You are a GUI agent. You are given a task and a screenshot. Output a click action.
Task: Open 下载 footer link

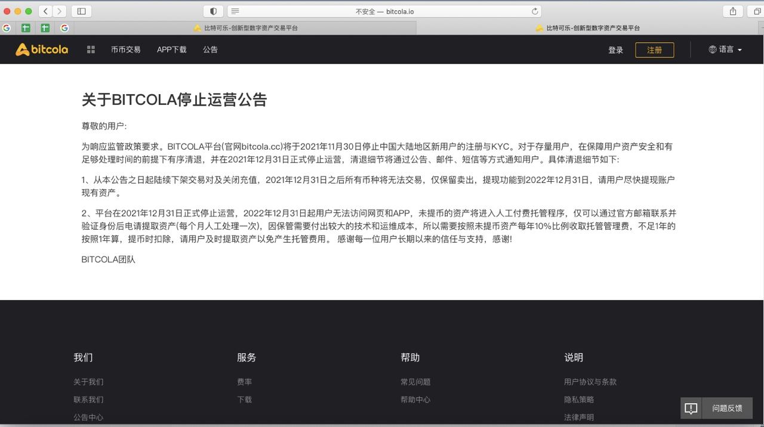[x=244, y=400]
